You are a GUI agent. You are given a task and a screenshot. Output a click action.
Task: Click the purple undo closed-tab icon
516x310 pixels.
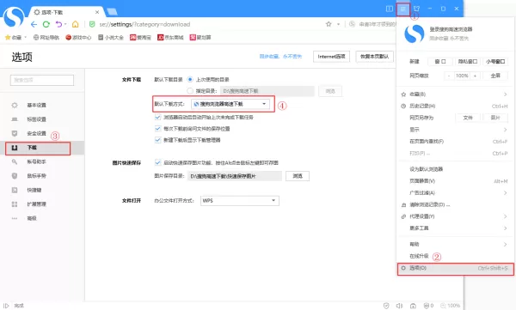[x=58, y=24]
